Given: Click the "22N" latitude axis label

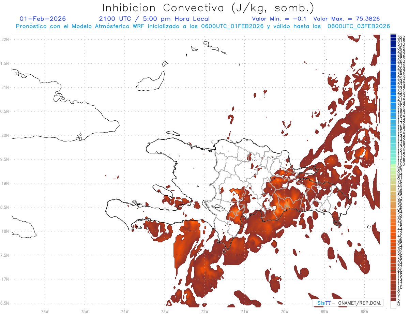Looking at the screenshot, I should tap(5, 40).
